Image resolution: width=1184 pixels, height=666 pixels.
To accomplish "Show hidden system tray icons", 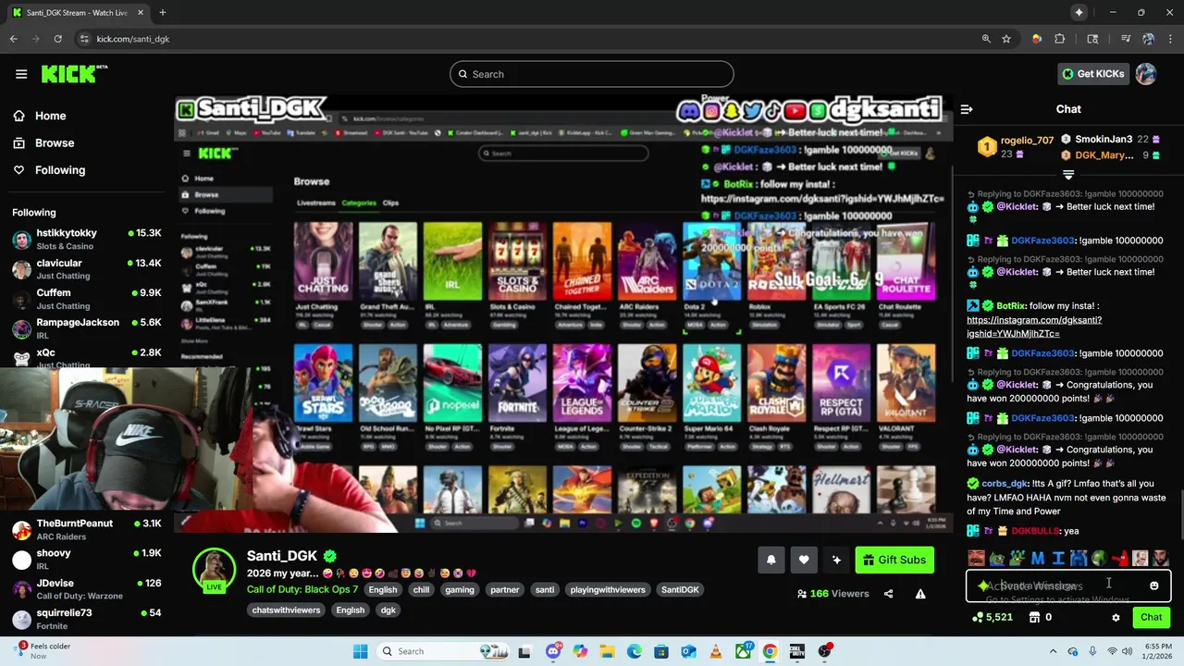I will pyautogui.click(x=1053, y=651).
